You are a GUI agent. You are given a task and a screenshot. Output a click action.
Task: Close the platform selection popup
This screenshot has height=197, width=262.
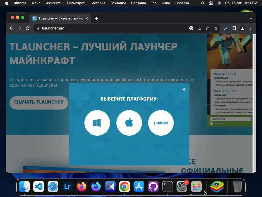click(x=184, y=90)
